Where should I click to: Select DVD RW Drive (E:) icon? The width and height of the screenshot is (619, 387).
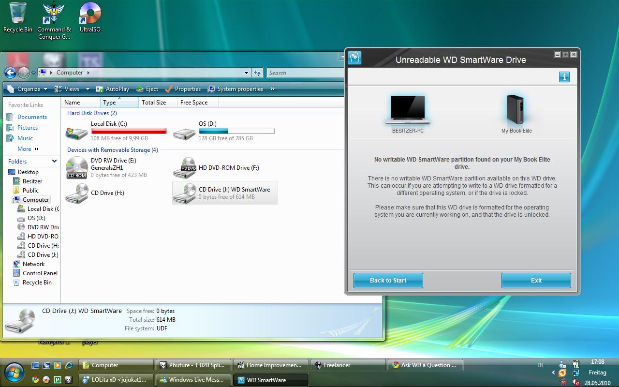tap(76, 168)
